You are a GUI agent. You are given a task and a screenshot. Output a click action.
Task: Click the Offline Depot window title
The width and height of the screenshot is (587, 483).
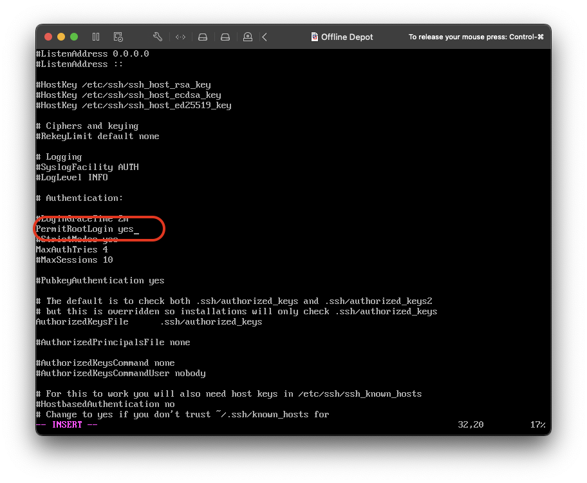click(x=347, y=37)
